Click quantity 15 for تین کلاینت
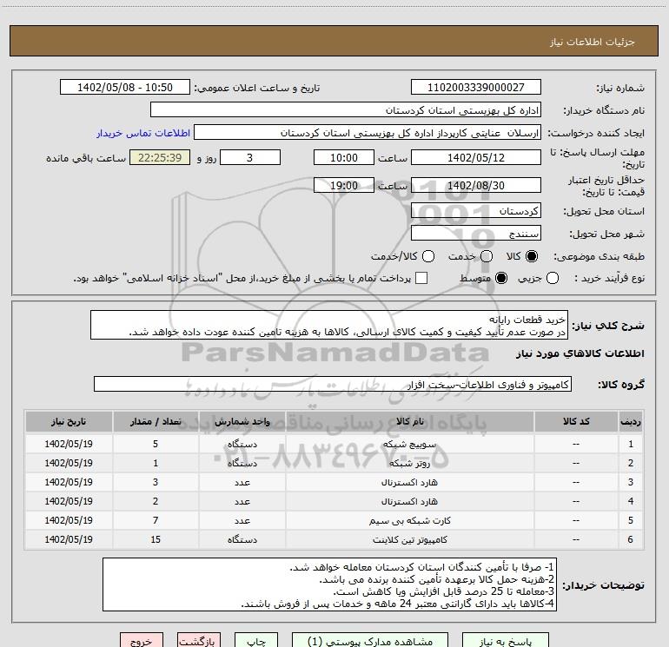The width and height of the screenshot is (669, 647). (x=156, y=539)
